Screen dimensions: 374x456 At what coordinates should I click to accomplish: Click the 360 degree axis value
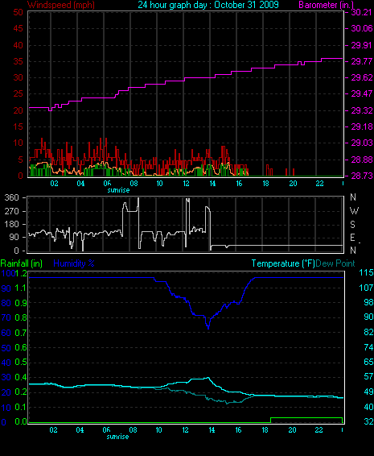11,197
